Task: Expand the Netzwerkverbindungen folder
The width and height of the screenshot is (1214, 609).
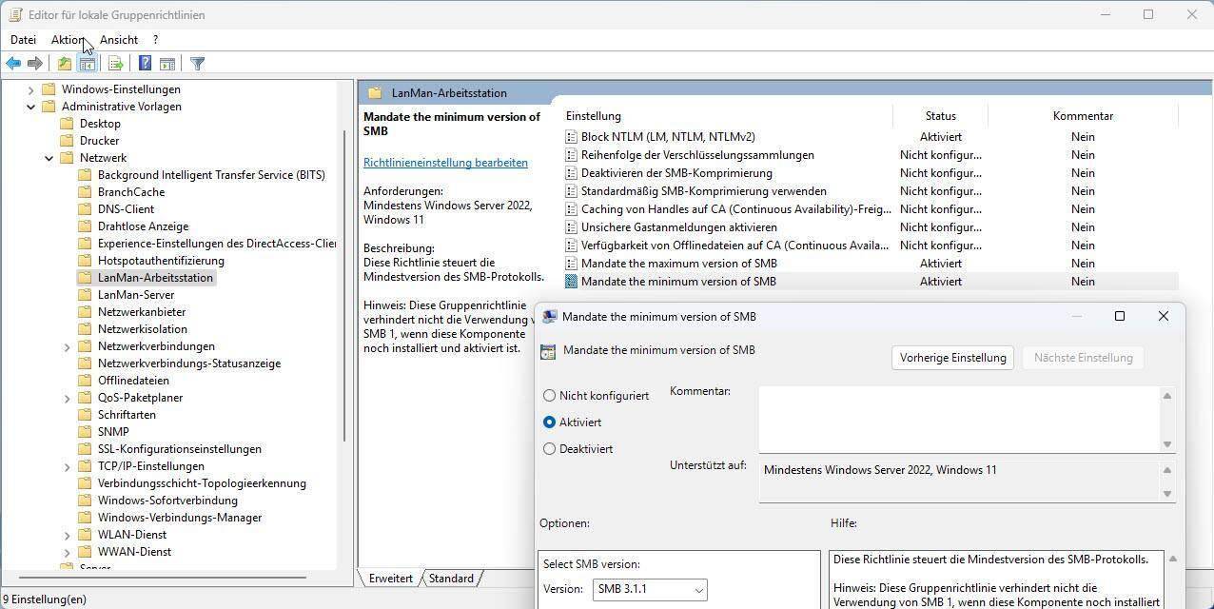Action: pyautogui.click(x=68, y=346)
